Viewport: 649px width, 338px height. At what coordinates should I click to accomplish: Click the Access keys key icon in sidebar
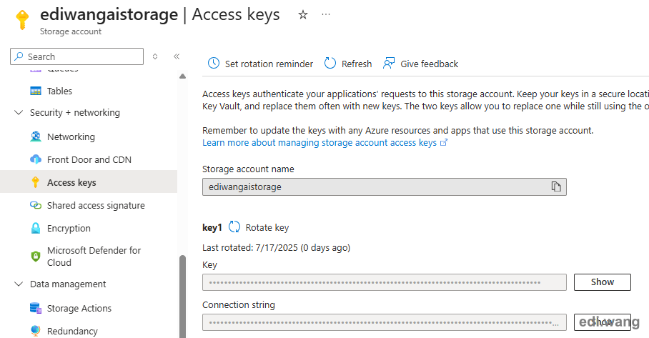(x=36, y=182)
